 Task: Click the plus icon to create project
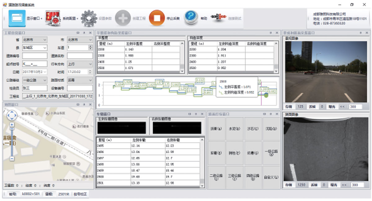[123, 18]
